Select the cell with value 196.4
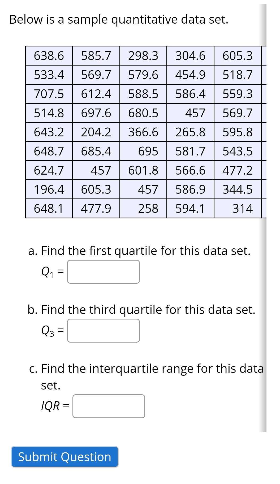Screen dimensions: 280x484 [x=49, y=189]
